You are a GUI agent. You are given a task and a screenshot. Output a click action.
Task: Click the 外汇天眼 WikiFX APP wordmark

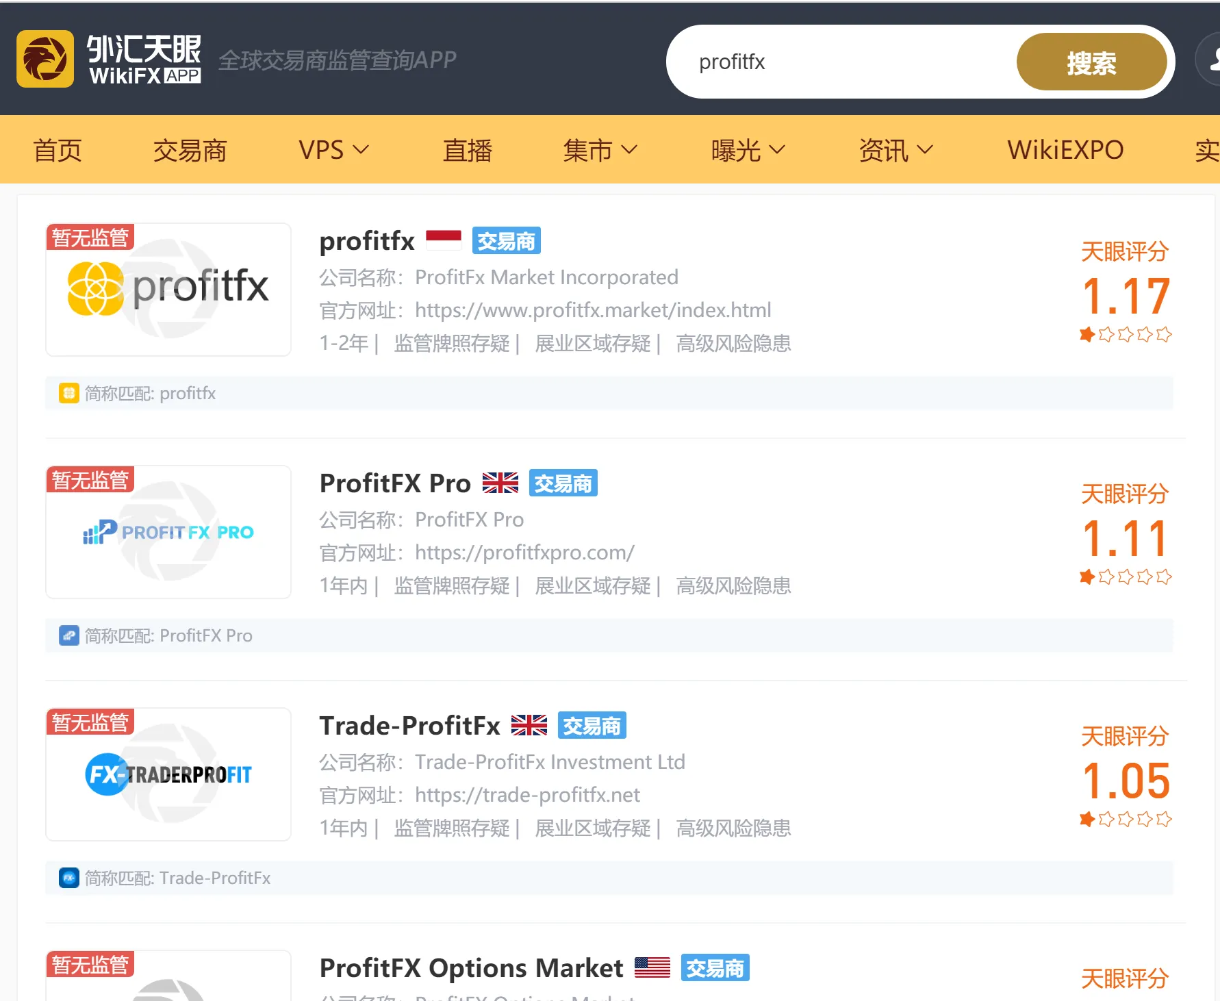click(144, 59)
